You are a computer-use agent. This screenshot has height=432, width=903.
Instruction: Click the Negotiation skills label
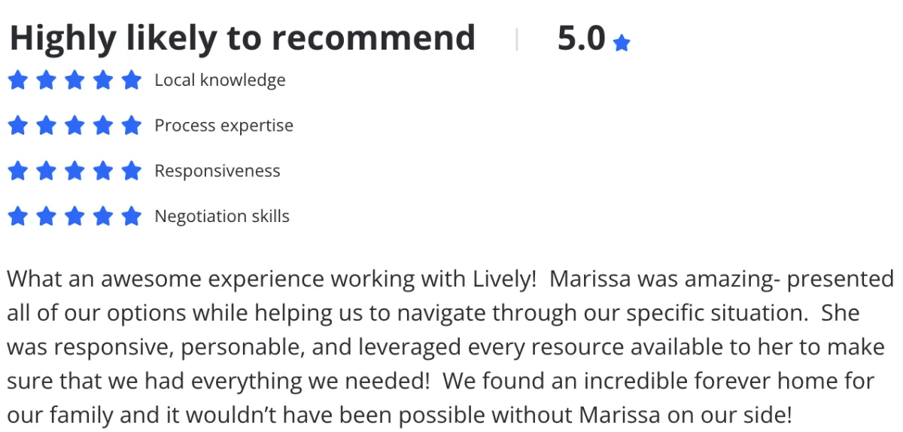click(x=222, y=216)
